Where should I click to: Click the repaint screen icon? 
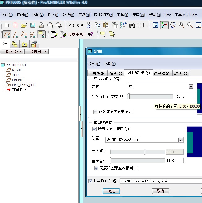pyautogui.click(x=156, y=25)
